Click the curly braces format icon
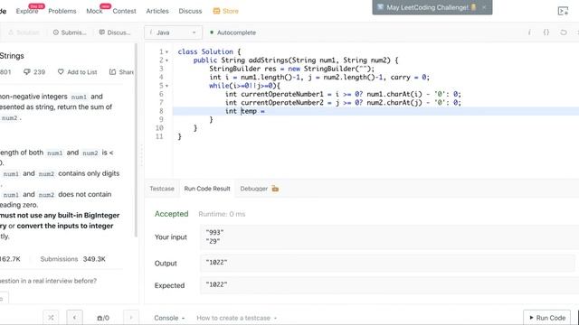 click(546, 32)
